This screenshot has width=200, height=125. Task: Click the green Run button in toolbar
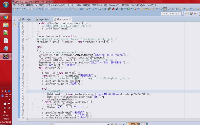pos(128,9)
